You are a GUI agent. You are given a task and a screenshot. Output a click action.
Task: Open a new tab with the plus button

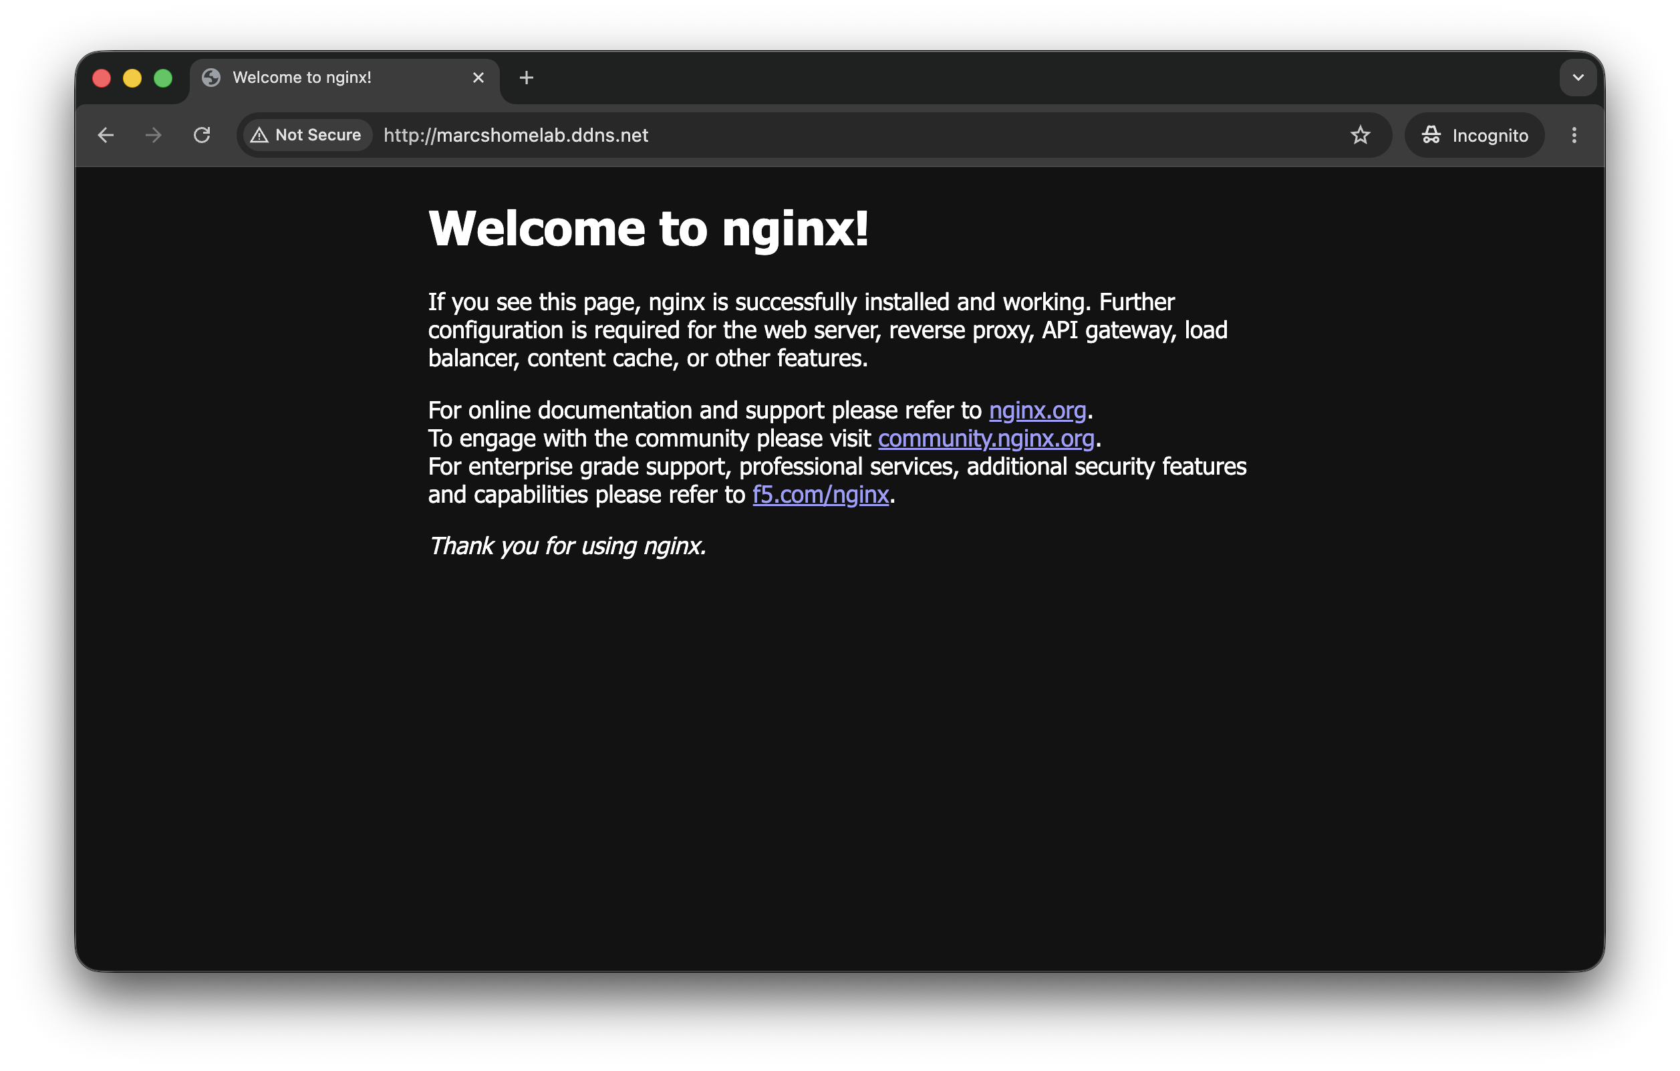527,78
